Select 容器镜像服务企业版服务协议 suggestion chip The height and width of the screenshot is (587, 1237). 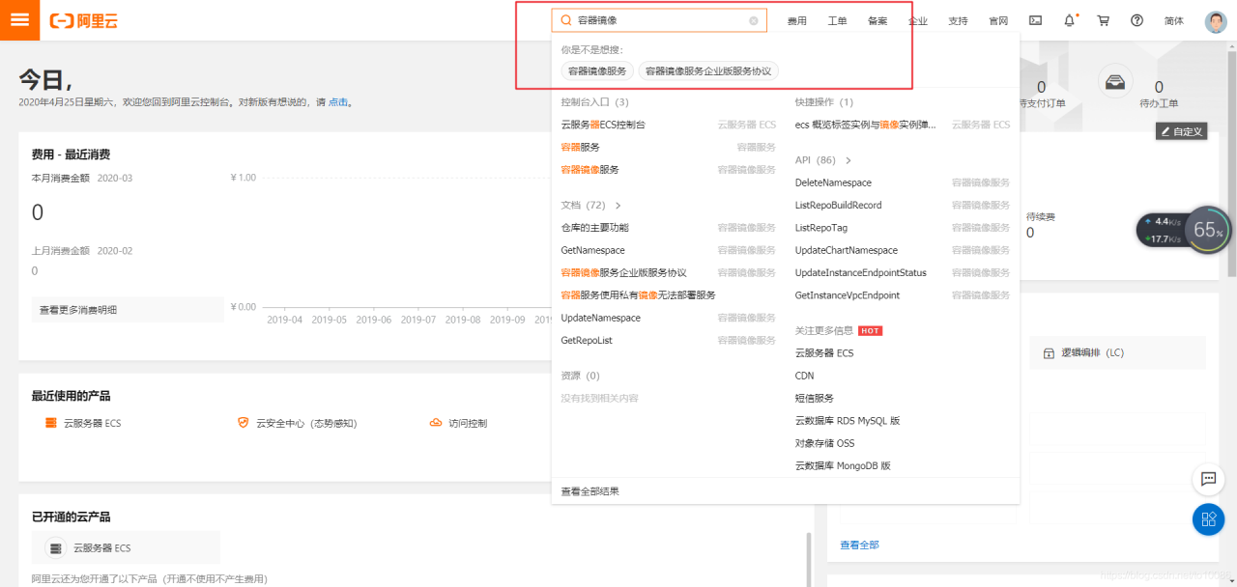coord(708,71)
